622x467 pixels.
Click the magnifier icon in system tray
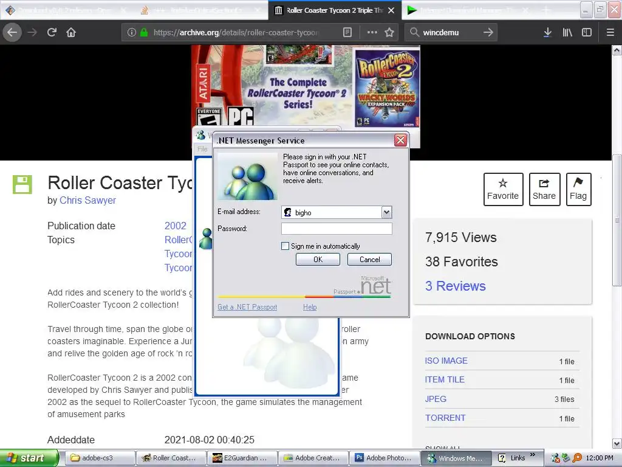click(577, 458)
